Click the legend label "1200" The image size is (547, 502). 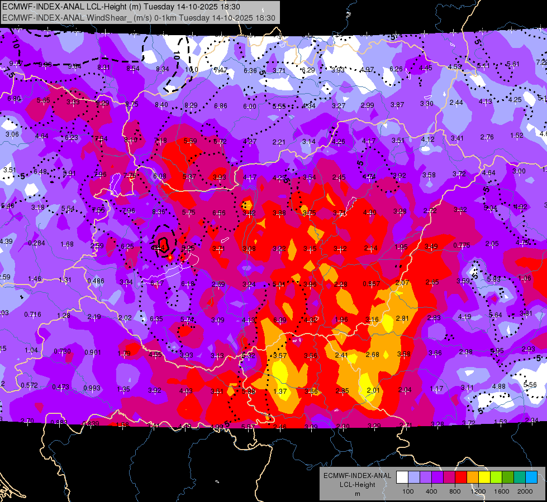tap(478, 491)
